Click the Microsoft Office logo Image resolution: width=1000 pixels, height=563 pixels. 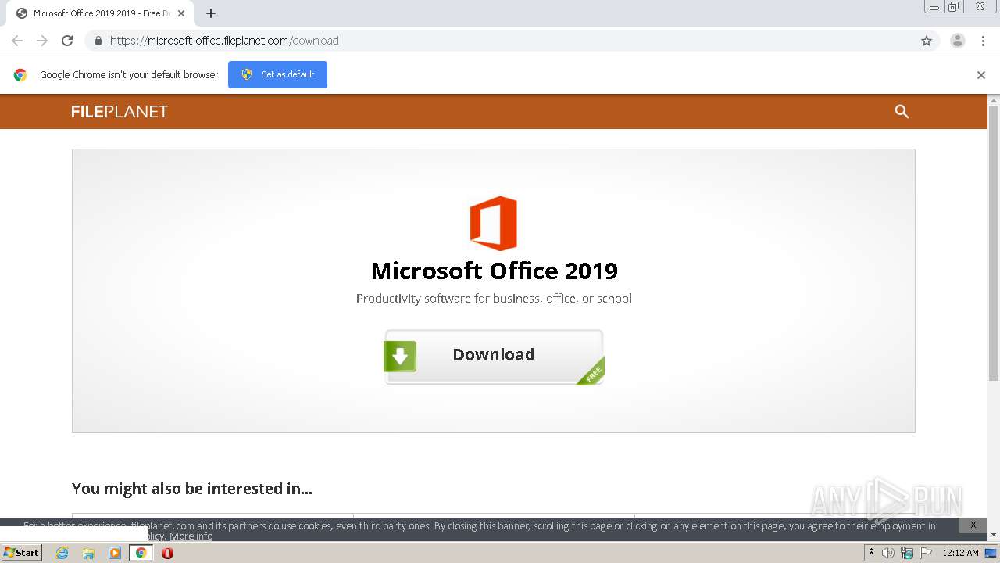tap(493, 224)
